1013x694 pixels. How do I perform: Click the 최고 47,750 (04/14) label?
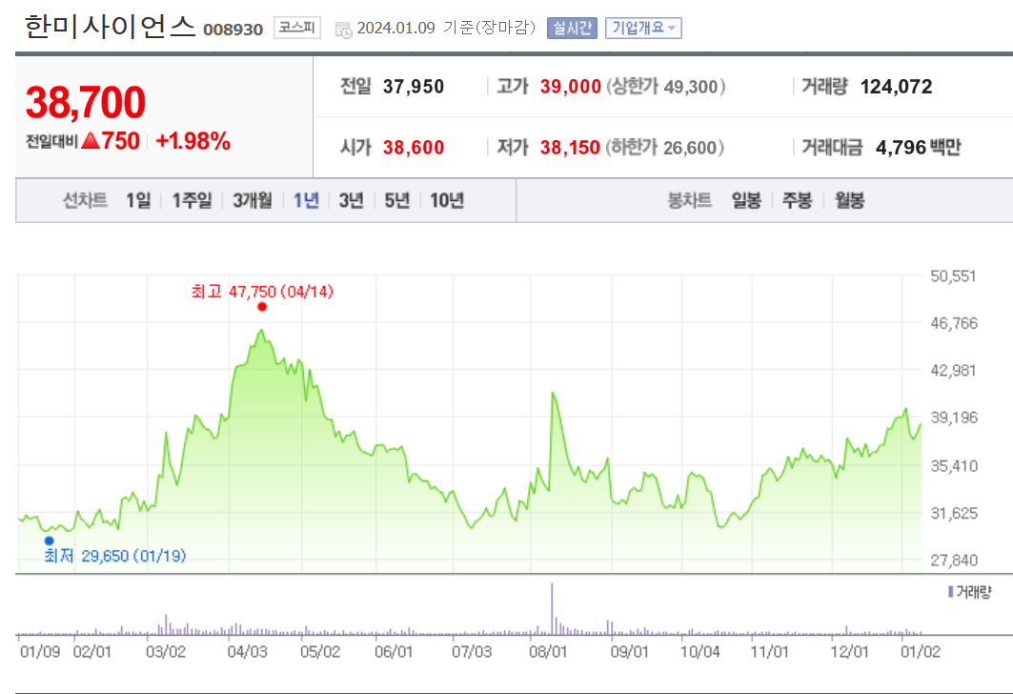[x=262, y=292]
